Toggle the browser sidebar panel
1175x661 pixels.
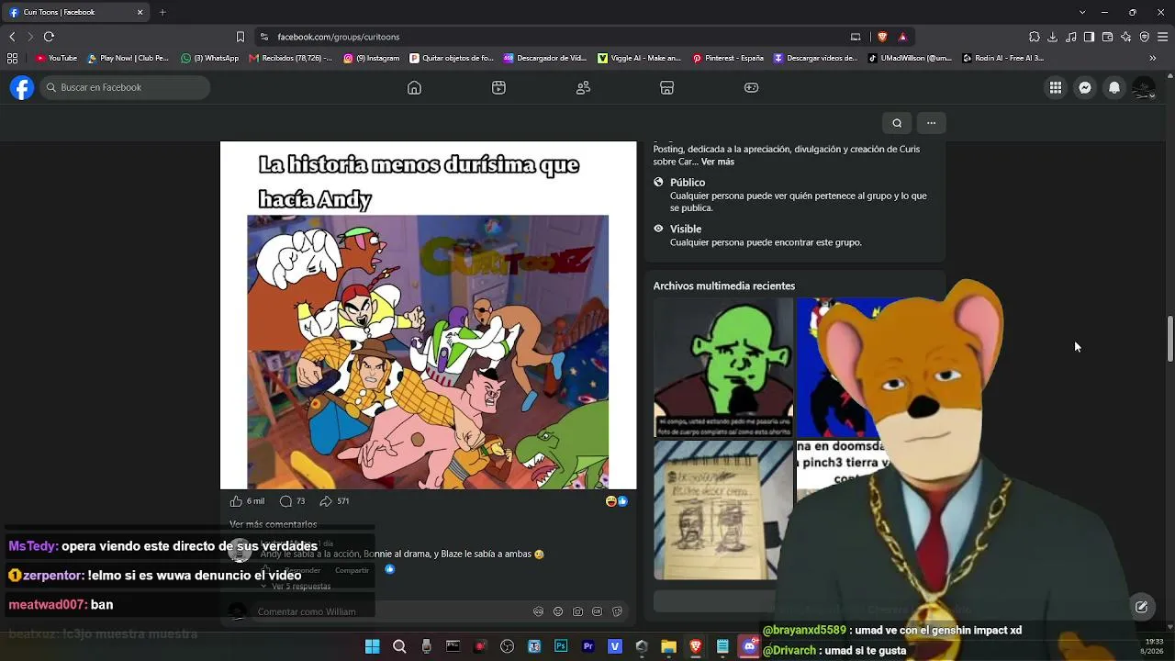(x=1089, y=37)
